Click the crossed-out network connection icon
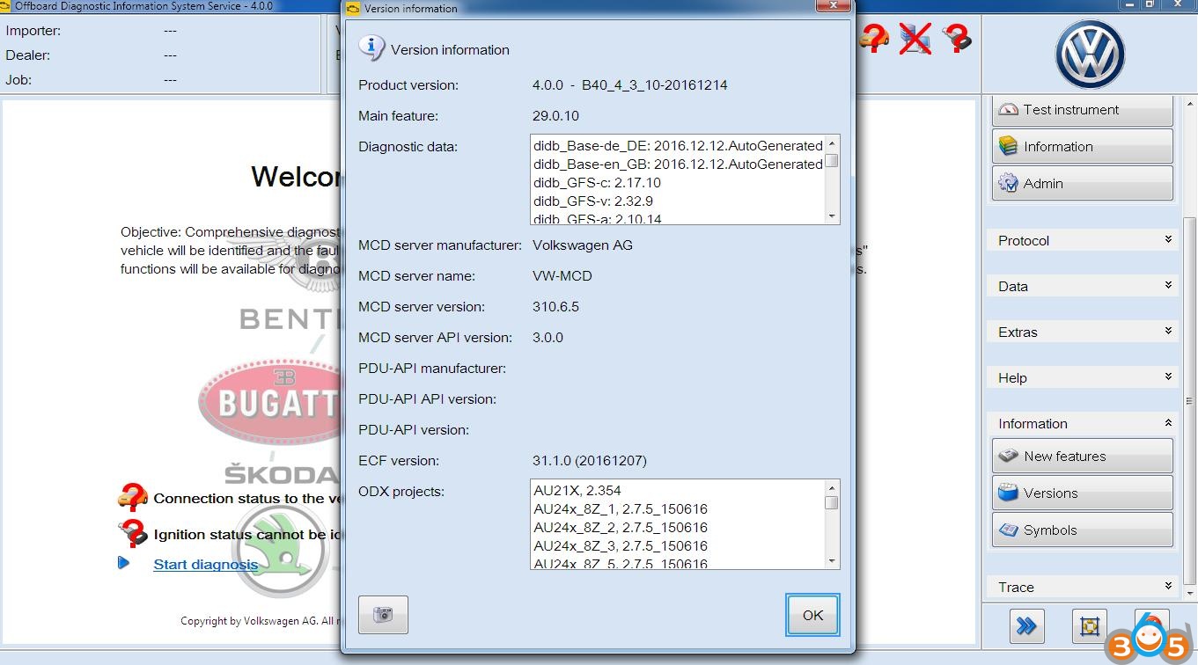 (x=915, y=38)
